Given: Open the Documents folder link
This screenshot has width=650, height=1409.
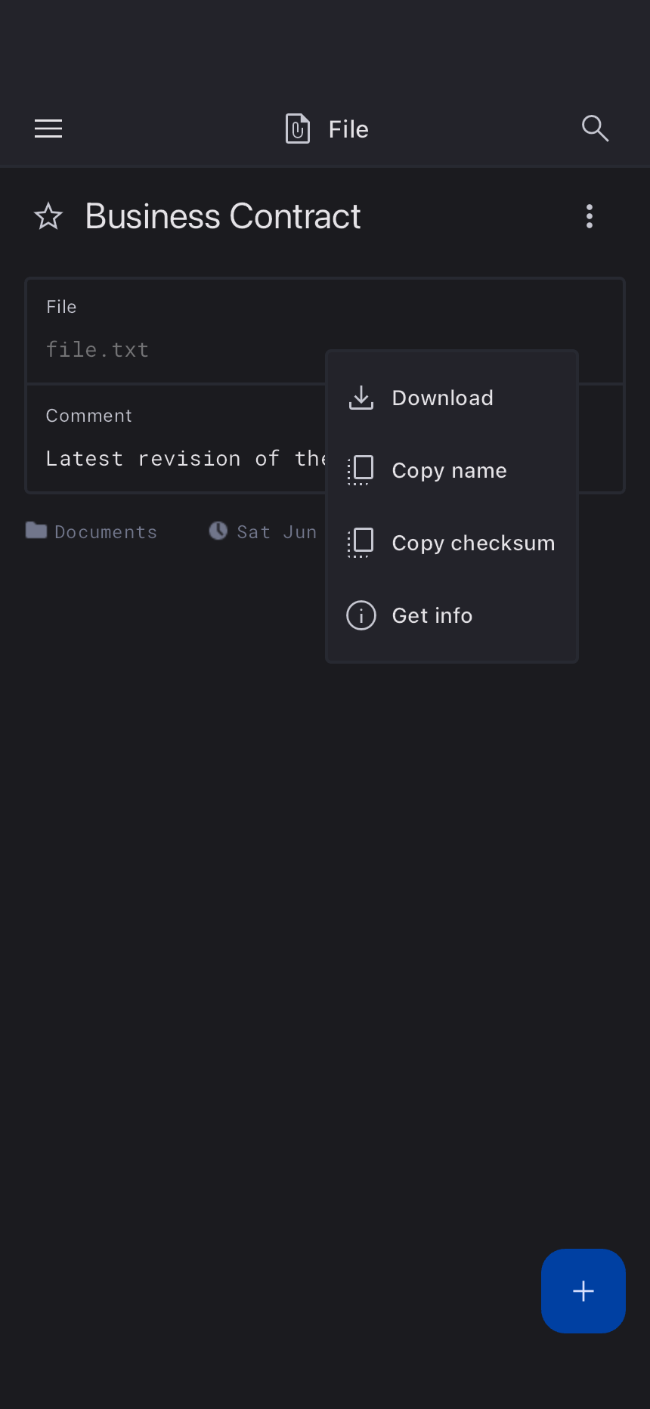Looking at the screenshot, I should point(106,532).
